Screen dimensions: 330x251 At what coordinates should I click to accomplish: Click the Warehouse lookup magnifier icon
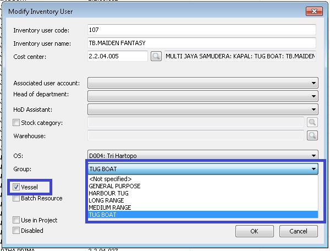pyautogui.click(x=312, y=135)
